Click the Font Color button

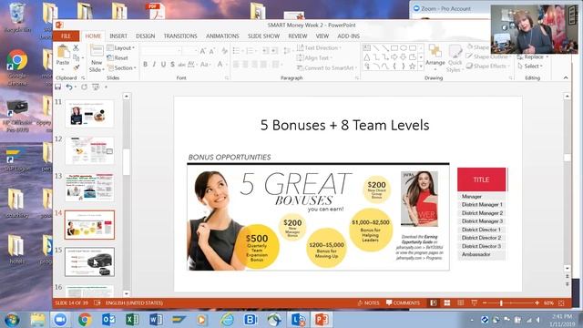point(220,65)
